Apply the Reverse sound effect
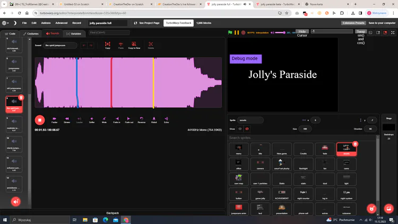Image resolution: width=398 pixels, height=224 pixels. 141,120
